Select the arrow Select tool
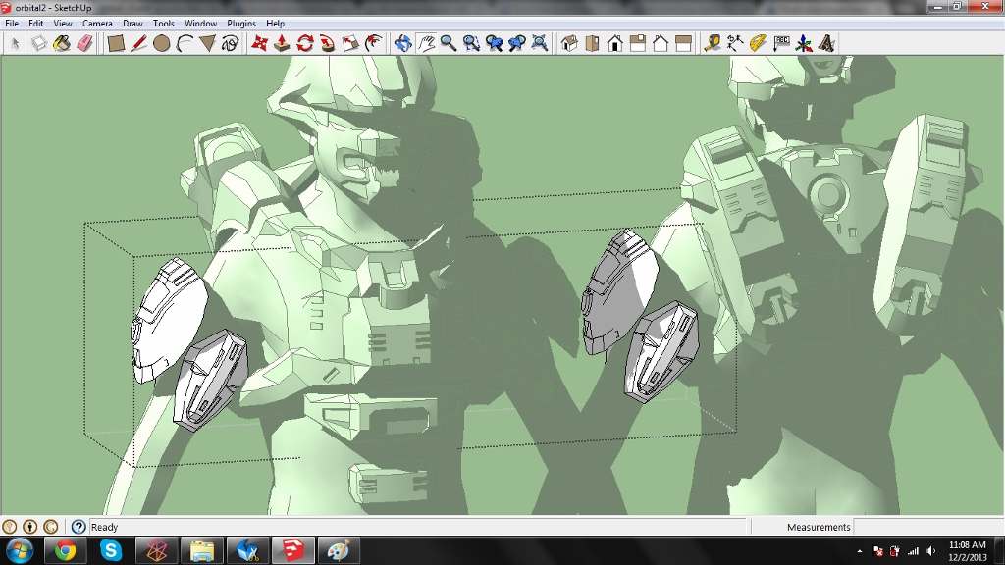This screenshot has height=565, width=1005. pos(16,43)
